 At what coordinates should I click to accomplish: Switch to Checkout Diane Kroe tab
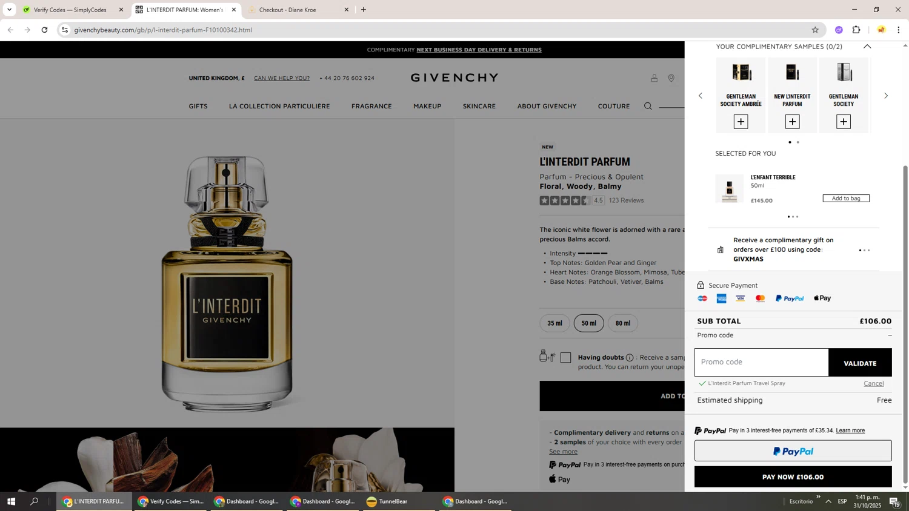tap(294, 10)
